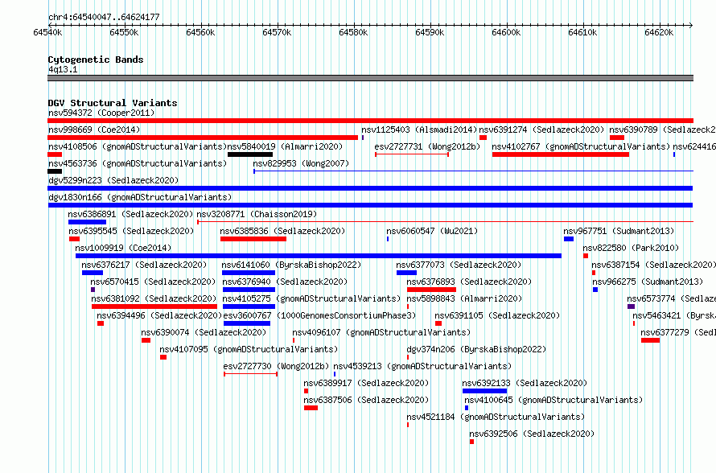Select the red bar of nsv6376893
Viewport: 716px width, 473px height.
coord(431,290)
